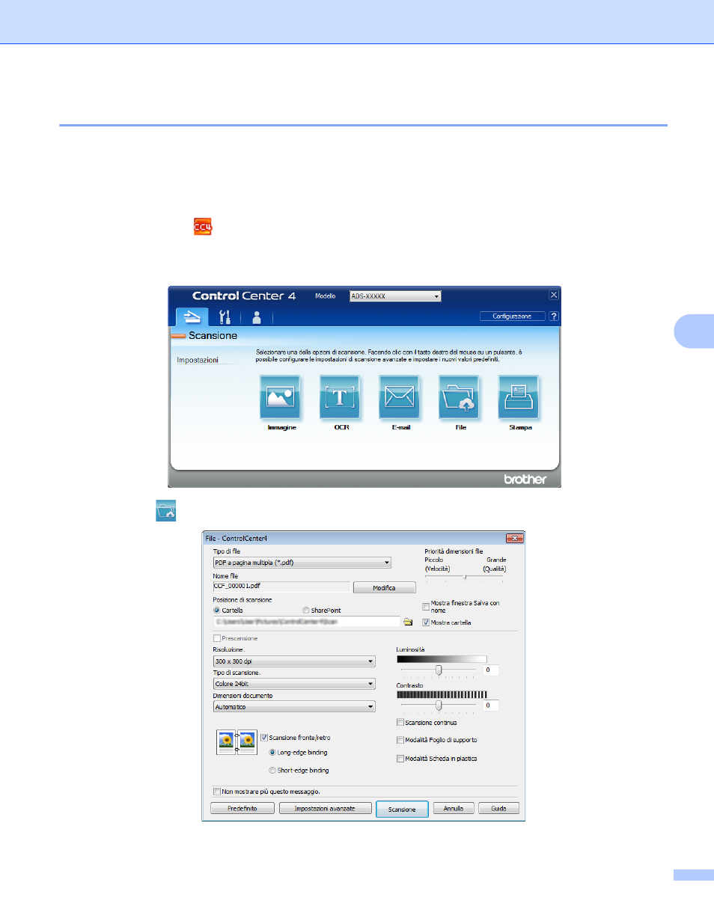This screenshot has height=924, width=714.
Task: Check Non mostrare più questo messaggio
Action: pyautogui.click(x=217, y=792)
